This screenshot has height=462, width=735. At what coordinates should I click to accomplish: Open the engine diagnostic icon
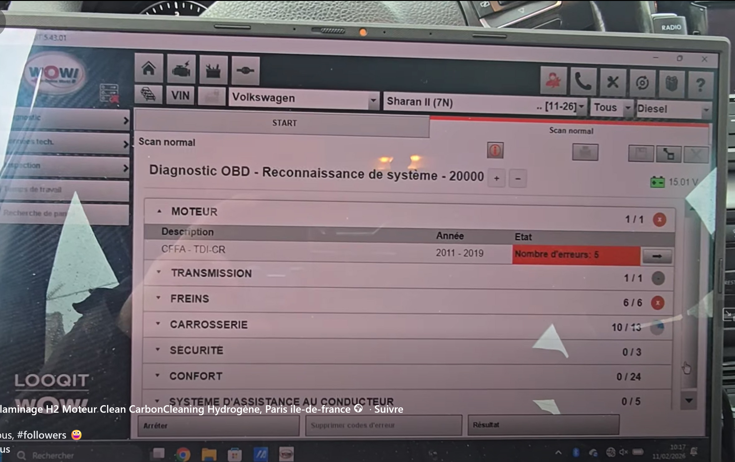[181, 70]
